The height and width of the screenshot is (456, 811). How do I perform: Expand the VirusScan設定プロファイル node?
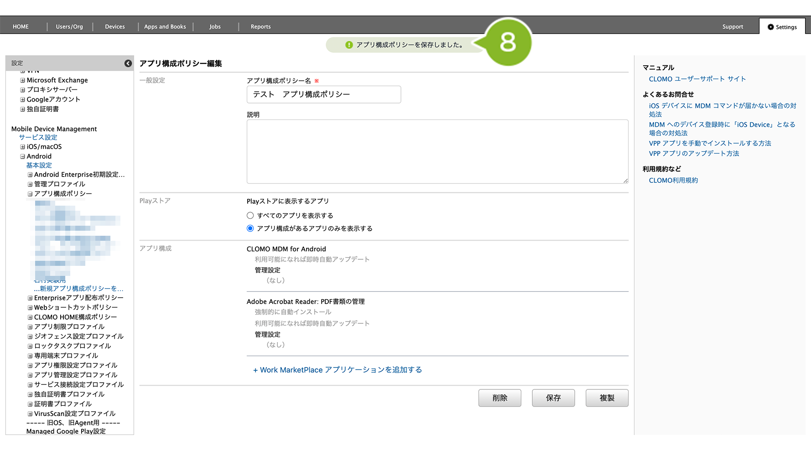[x=30, y=414]
